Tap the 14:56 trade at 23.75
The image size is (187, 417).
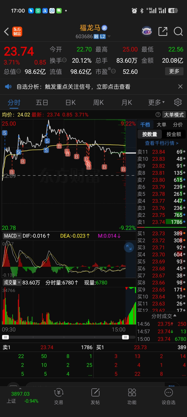pyautogui.click(x=162, y=324)
